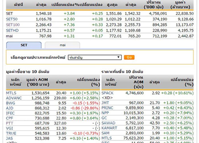Open MTLS in the trading value list
The height and width of the screenshot is (143, 199).
pos(11,93)
